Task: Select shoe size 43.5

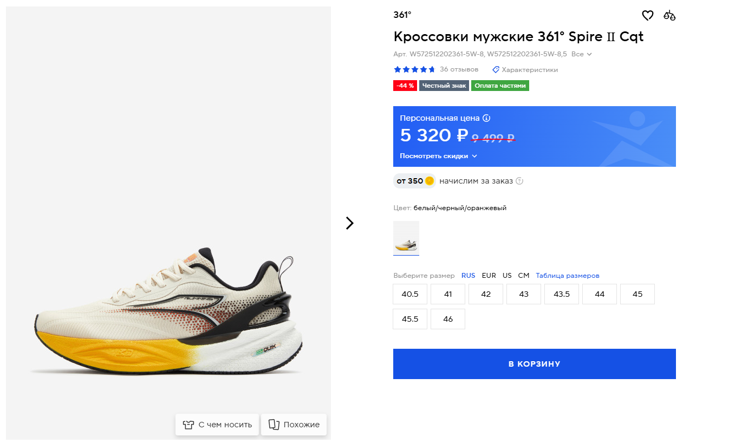Action: 562,294
